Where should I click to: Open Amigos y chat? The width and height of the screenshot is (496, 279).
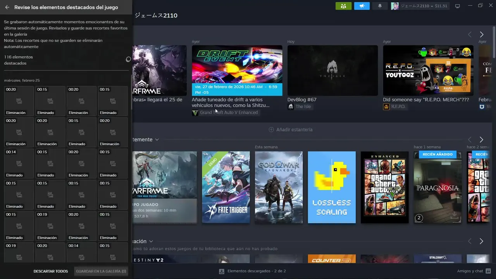(x=474, y=271)
